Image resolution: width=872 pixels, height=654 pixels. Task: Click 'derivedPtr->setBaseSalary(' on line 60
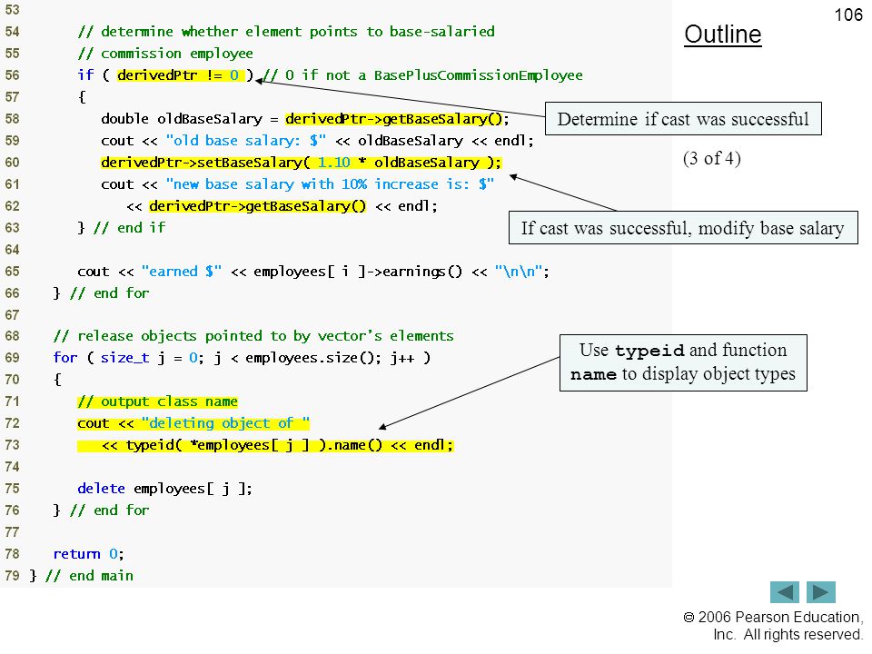click(x=205, y=163)
